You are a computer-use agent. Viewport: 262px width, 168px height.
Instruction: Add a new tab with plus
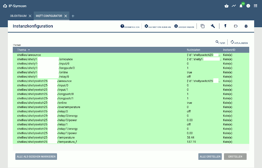[73, 16]
